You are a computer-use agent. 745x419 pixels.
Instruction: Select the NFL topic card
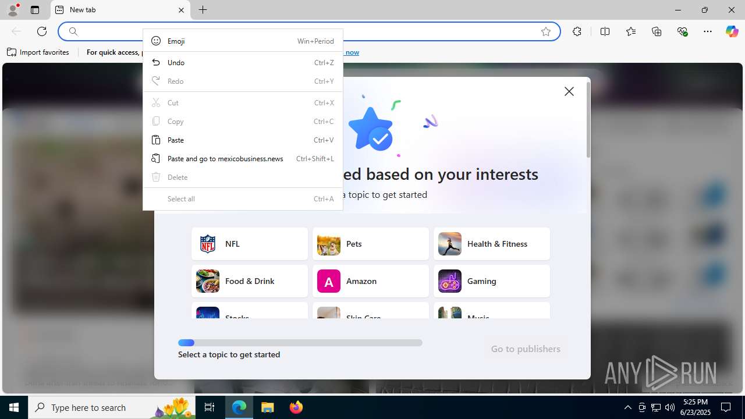coord(250,244)
